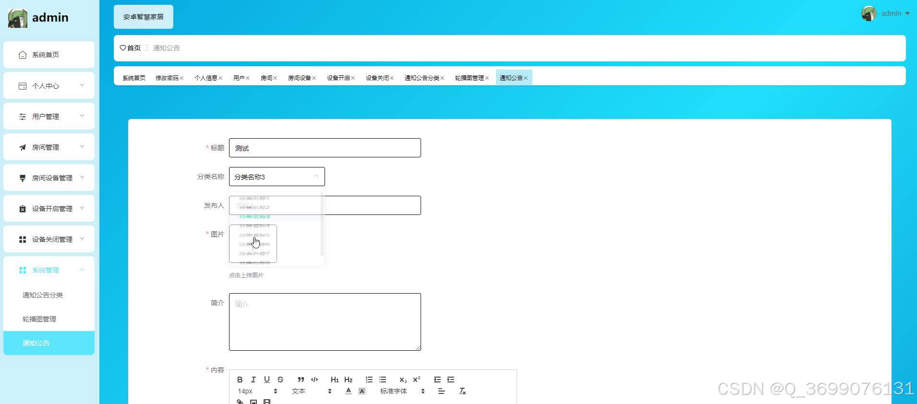Switch to the 个人信息 tab

206,78
